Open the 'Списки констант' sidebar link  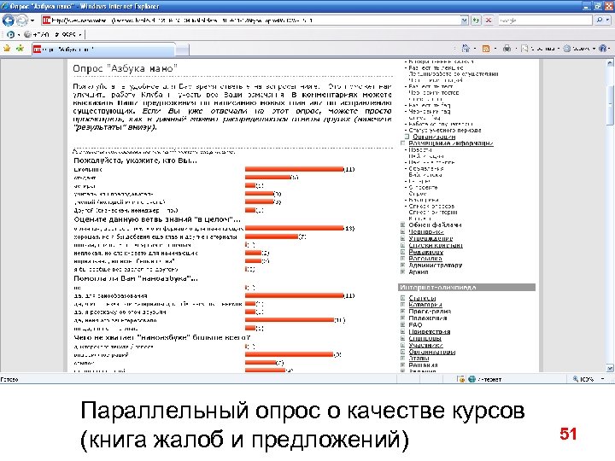(x=436, y=245)
